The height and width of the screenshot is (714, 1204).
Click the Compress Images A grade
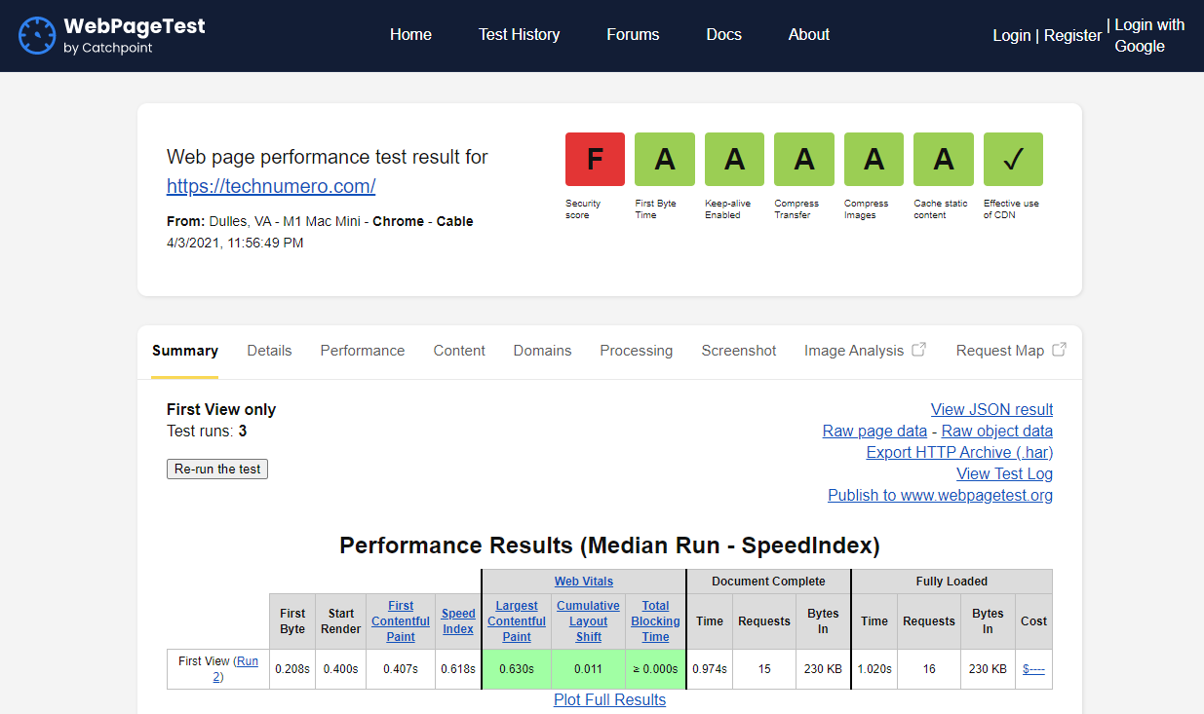coord(874,159)
